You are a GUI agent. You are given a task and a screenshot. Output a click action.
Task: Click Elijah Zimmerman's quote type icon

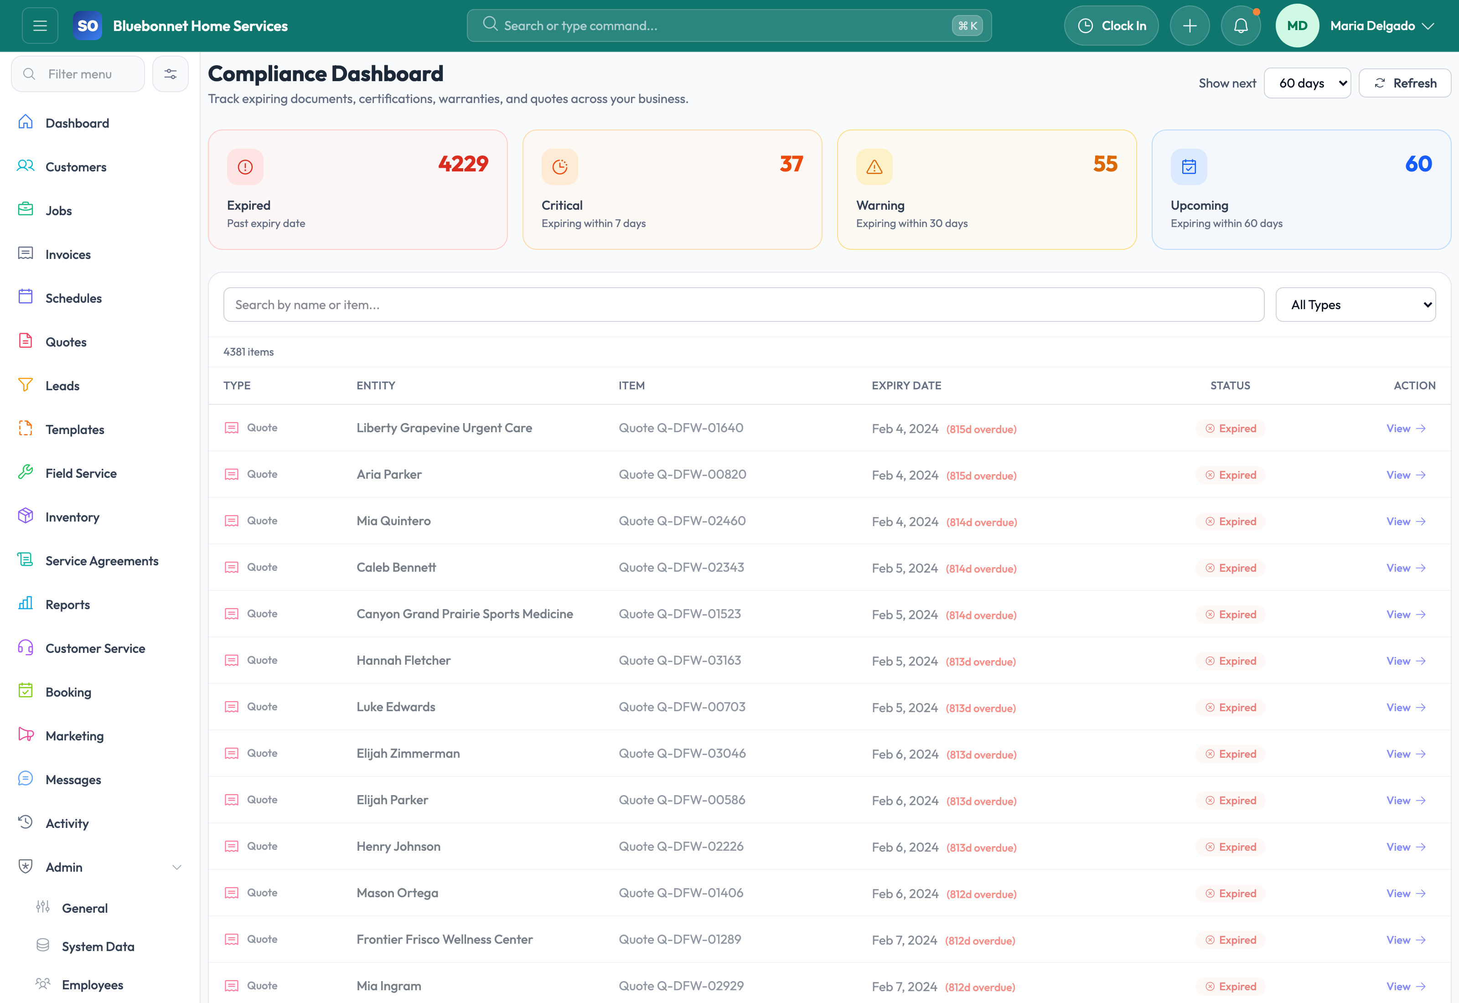pyautogui.click(x=231, y=754)
